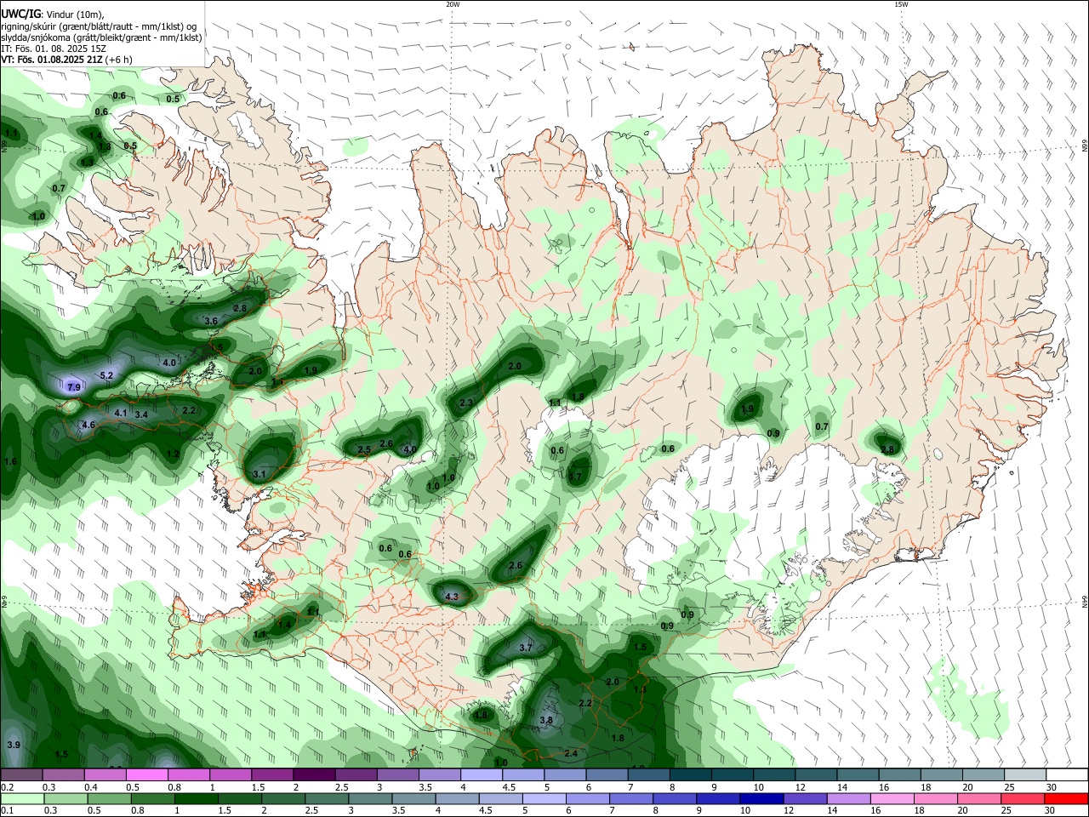The width and height of the screenshot is (1089, 817).
Task: Click the 2.3 precipitation value
Action: pyautogui.click(x=466, y=403)
